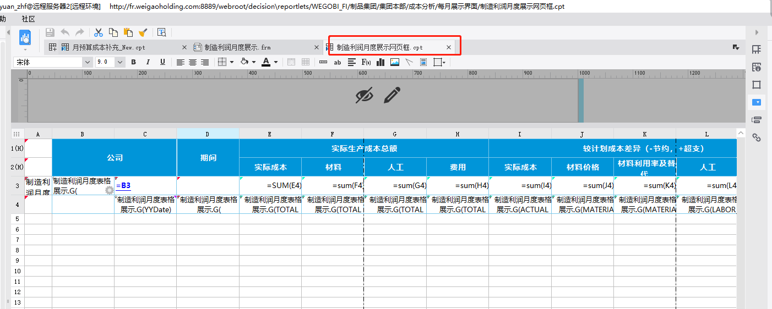The image size is (772, 309).
Task: Insert an image into the cell
Action: tap(395, 62)
